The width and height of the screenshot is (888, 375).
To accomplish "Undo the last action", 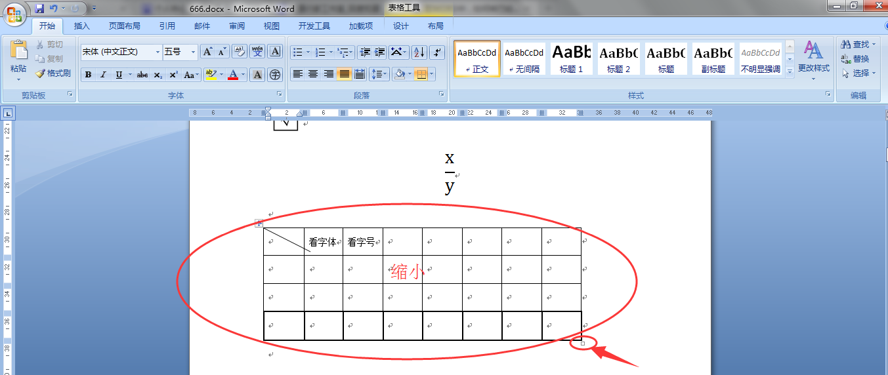I will pyautogui.click(x=53, y=9).
